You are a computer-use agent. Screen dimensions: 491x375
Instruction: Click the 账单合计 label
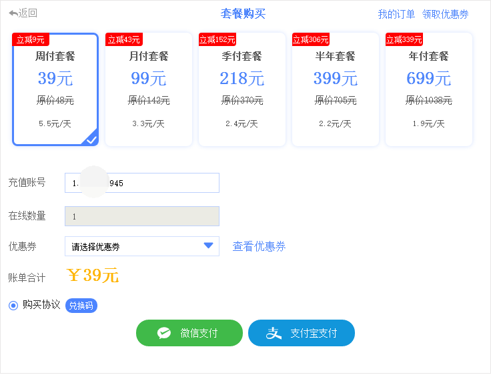(27, 278)
